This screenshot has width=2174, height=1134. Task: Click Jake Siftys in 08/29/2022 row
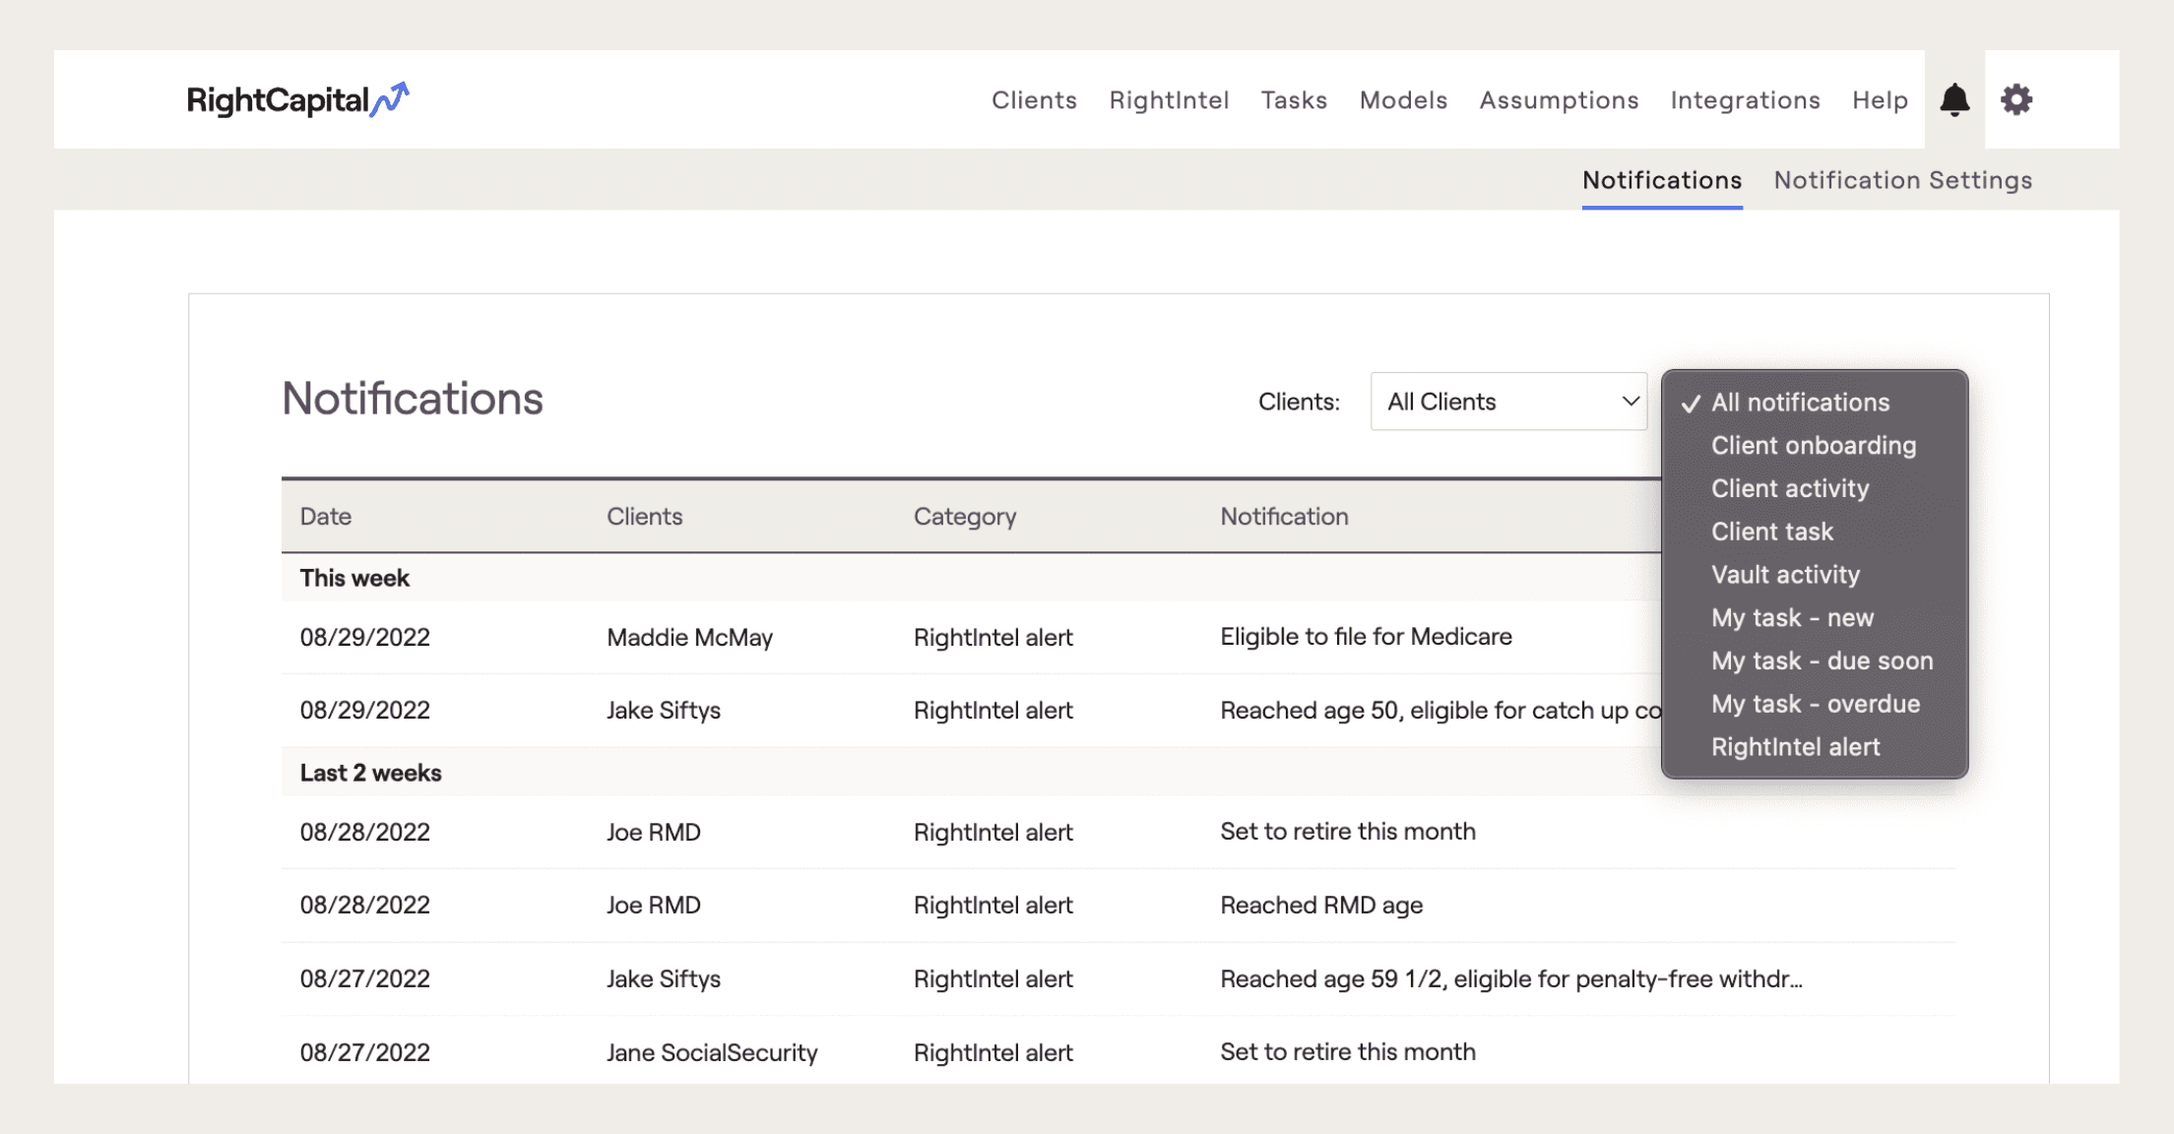[663, 711]
